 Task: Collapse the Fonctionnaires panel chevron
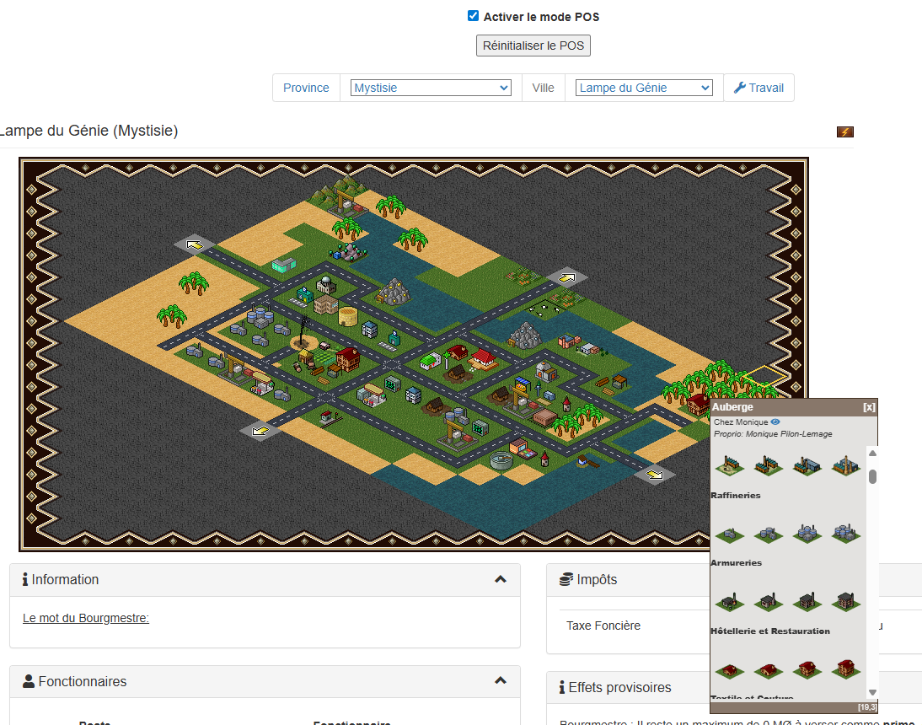click(501, 680)
